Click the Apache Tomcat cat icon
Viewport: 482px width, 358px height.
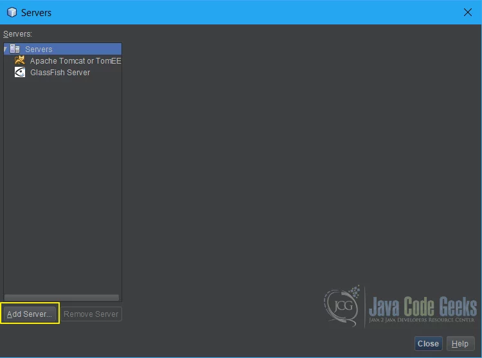(20, 60)
